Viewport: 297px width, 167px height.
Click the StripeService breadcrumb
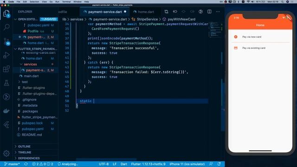coord(147,19)
